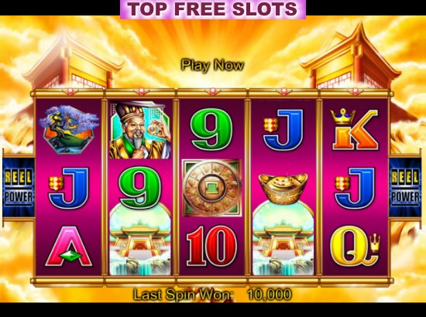Click the orange K with crown symbol
This screenshot has width=426, height=317.
355,129
